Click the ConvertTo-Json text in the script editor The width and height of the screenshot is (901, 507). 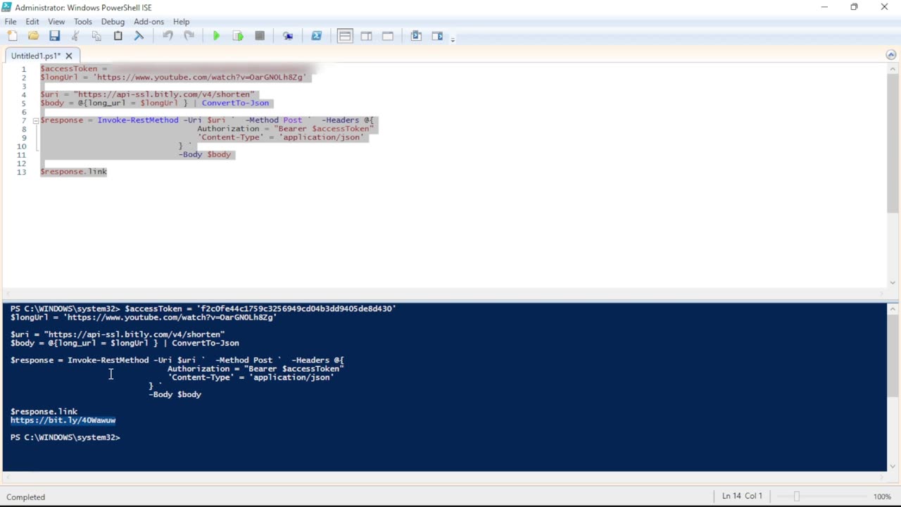[235, 103]
